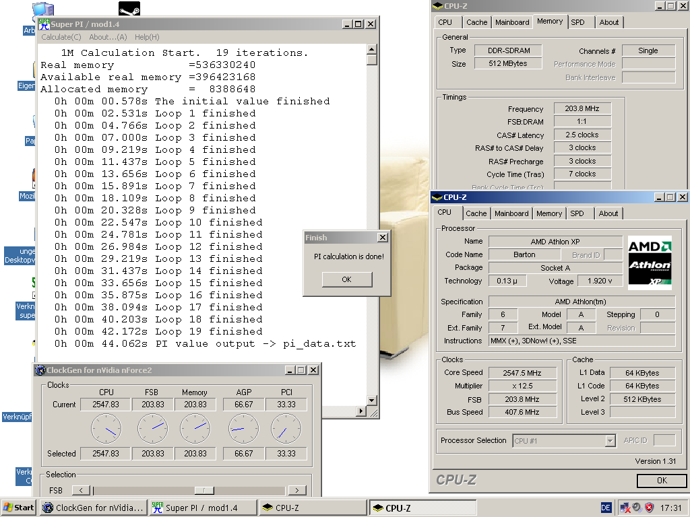Click the network tray icon with red X
Viewport: 690px width, 517px height.
tap(625, 508)
